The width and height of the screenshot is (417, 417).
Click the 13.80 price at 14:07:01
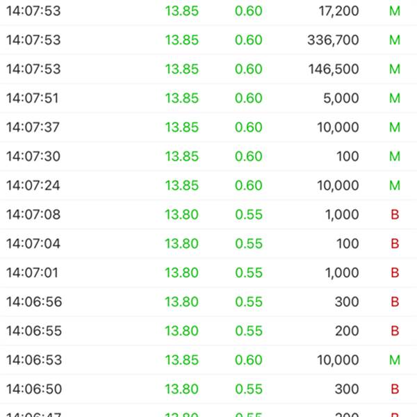(x=181, y=273)
